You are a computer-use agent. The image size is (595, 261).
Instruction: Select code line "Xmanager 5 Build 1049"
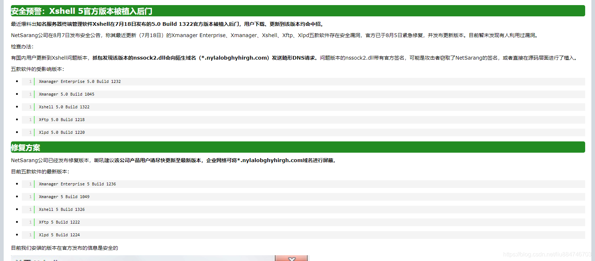(64, 197)
